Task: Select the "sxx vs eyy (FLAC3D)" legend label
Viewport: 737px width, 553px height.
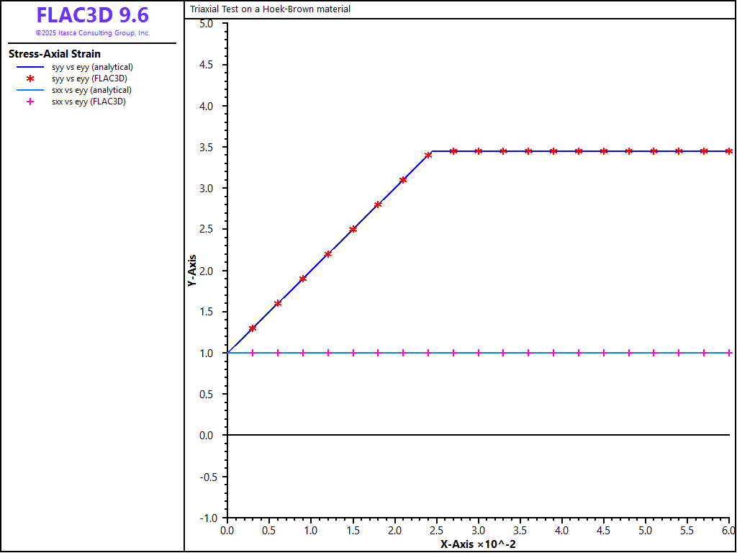Action: (89, 102)
